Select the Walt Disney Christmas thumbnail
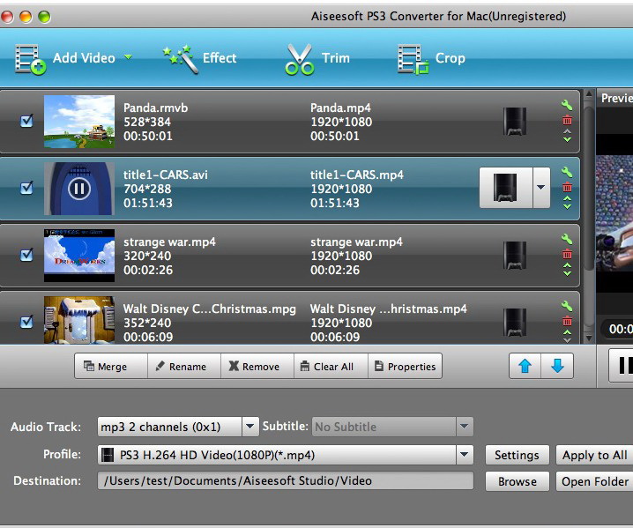The width and height of the screenshot is (633, 528). pos(79,320)
